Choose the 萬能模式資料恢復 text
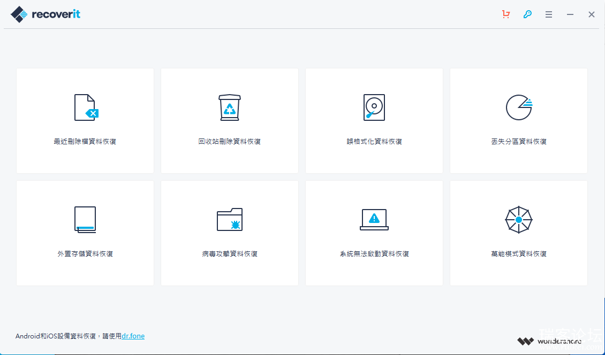 point(518,254)
